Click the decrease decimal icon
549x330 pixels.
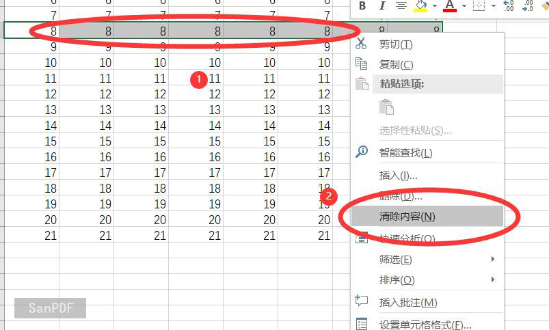[527, 5]
